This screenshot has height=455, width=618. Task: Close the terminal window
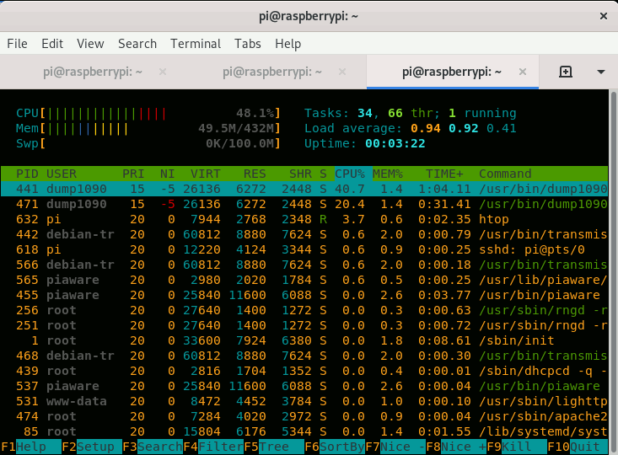point(603,16)
